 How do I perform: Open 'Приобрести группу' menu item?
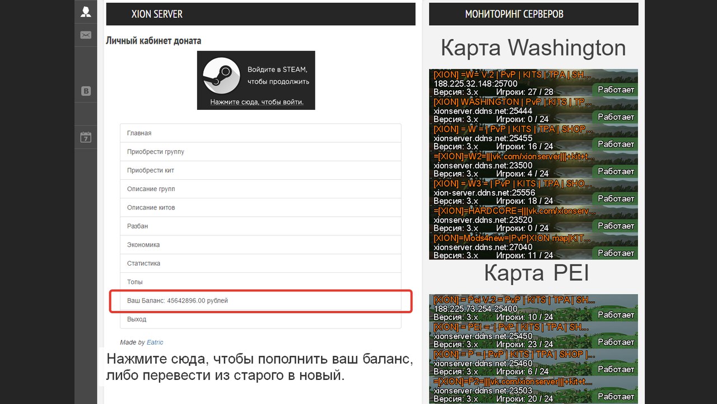(260, 152)
